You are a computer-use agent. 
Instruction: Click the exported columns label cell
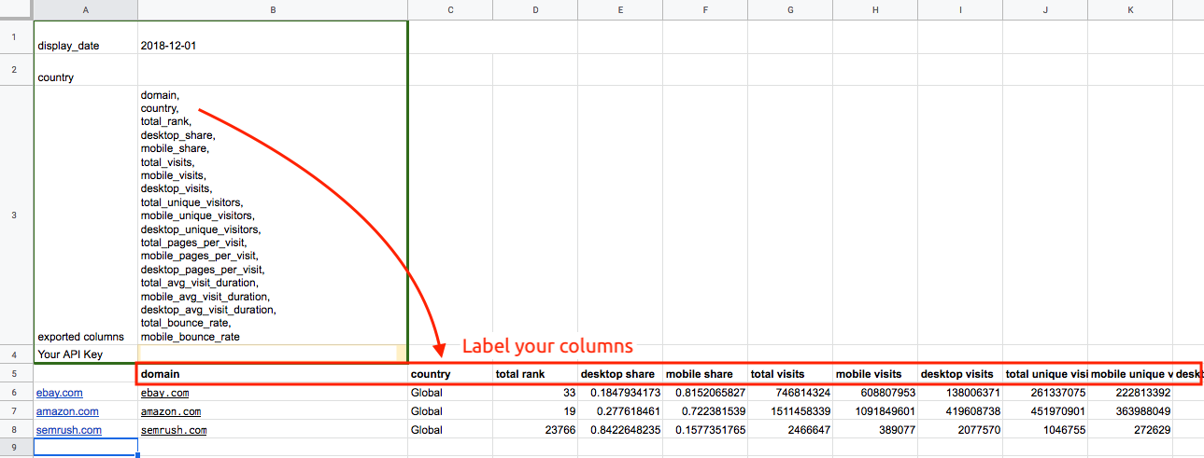86,215
